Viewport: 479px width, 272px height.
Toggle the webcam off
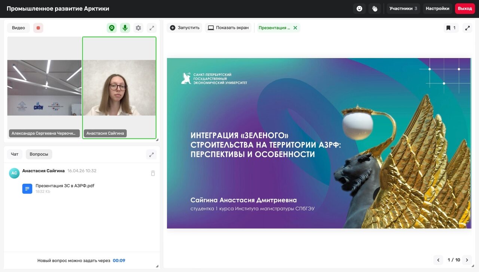(112, 27)
